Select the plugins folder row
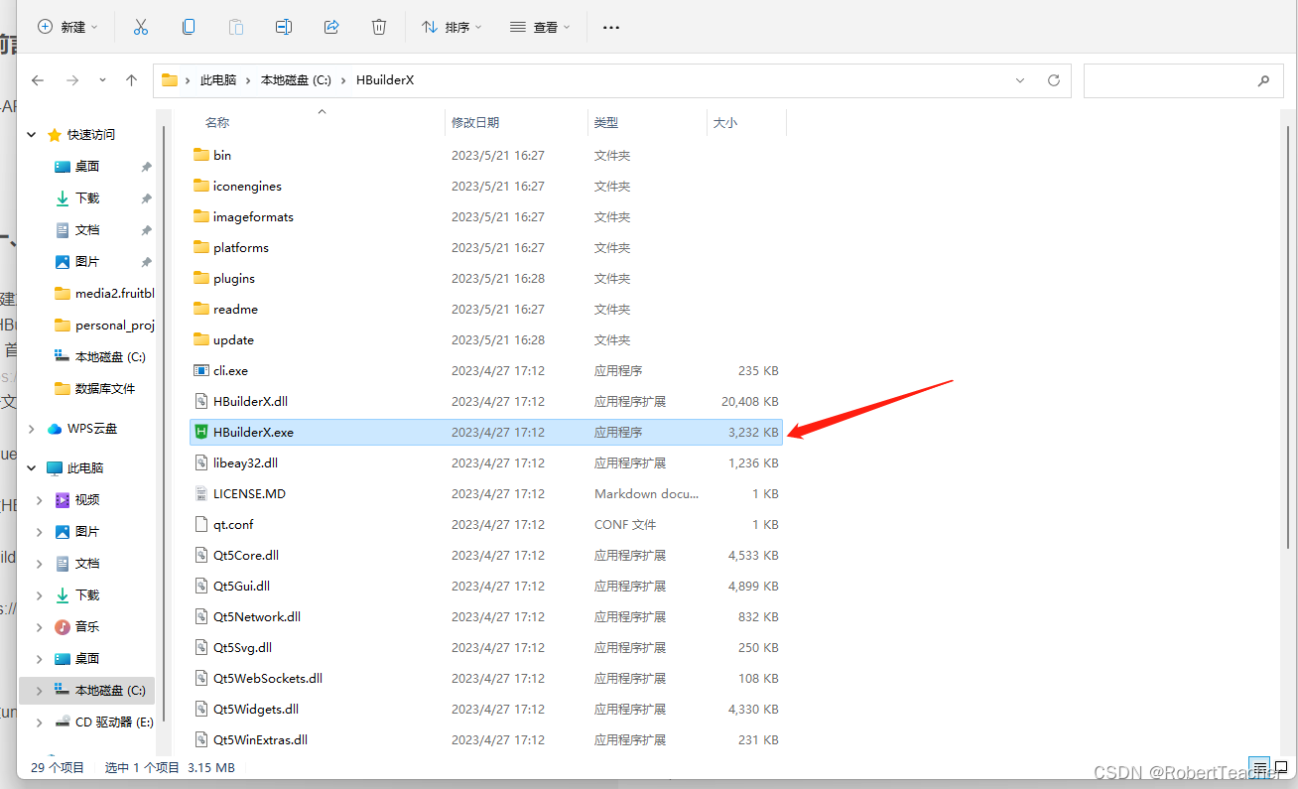The height and width of the screenshot is (789, 1298). click(486, 278)
